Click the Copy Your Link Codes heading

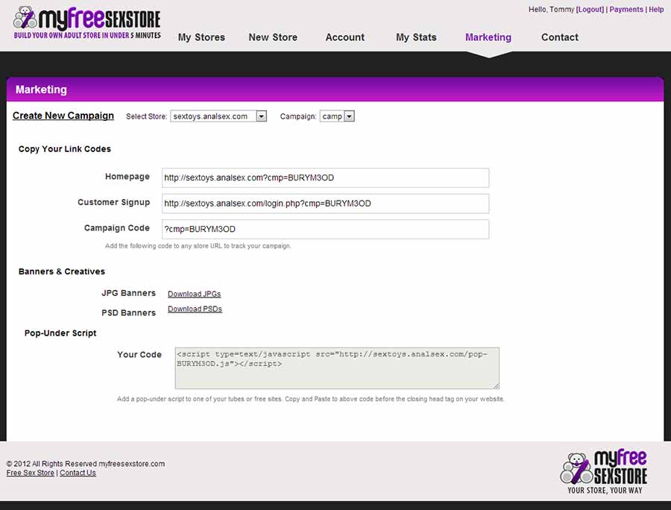coord(65,149)
